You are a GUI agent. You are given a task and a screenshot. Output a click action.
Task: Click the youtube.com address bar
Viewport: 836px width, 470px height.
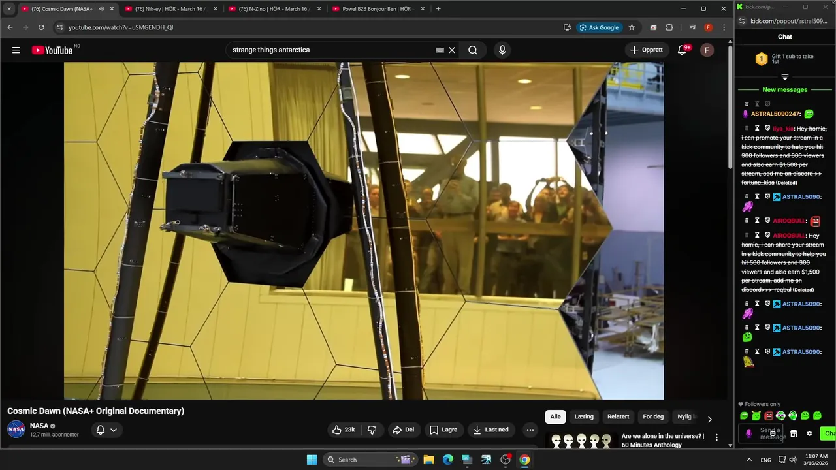click(x=307, y=27)
